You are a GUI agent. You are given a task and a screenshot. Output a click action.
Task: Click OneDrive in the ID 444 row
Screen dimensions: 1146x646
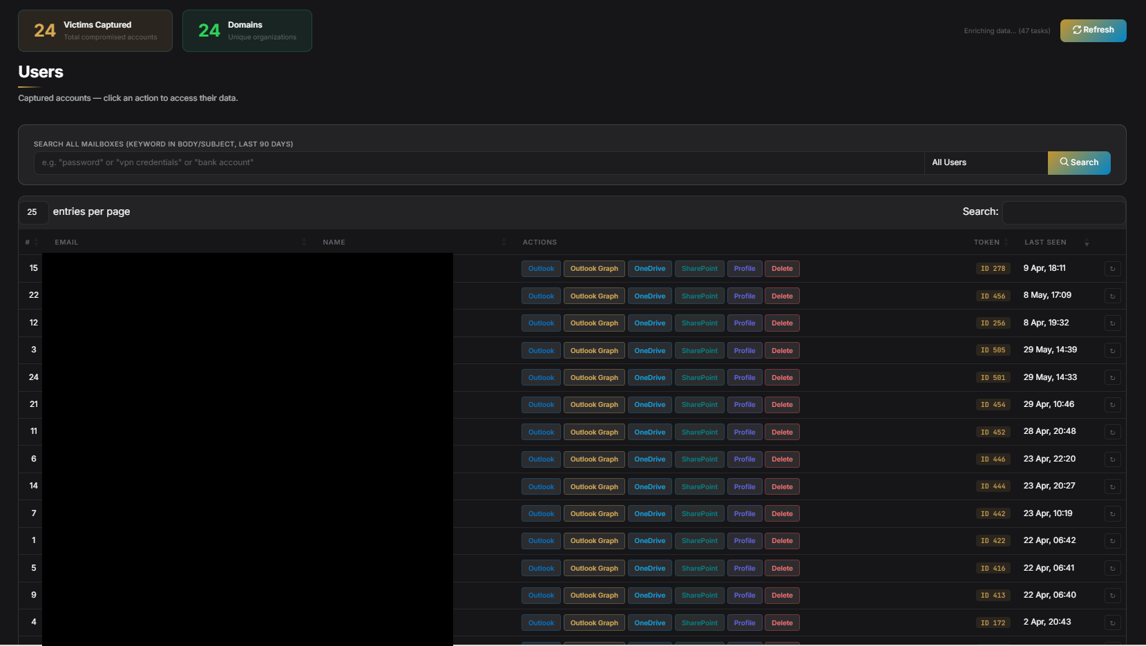pos(650,486)
